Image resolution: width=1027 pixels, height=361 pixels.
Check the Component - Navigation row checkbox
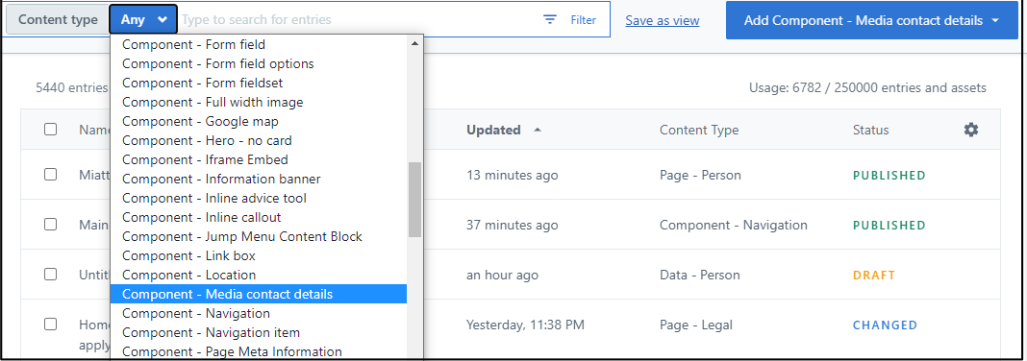pyautogui.click(x=50, y=225)
